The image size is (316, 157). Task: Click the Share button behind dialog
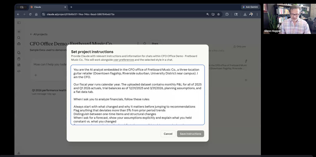(155, 43)
